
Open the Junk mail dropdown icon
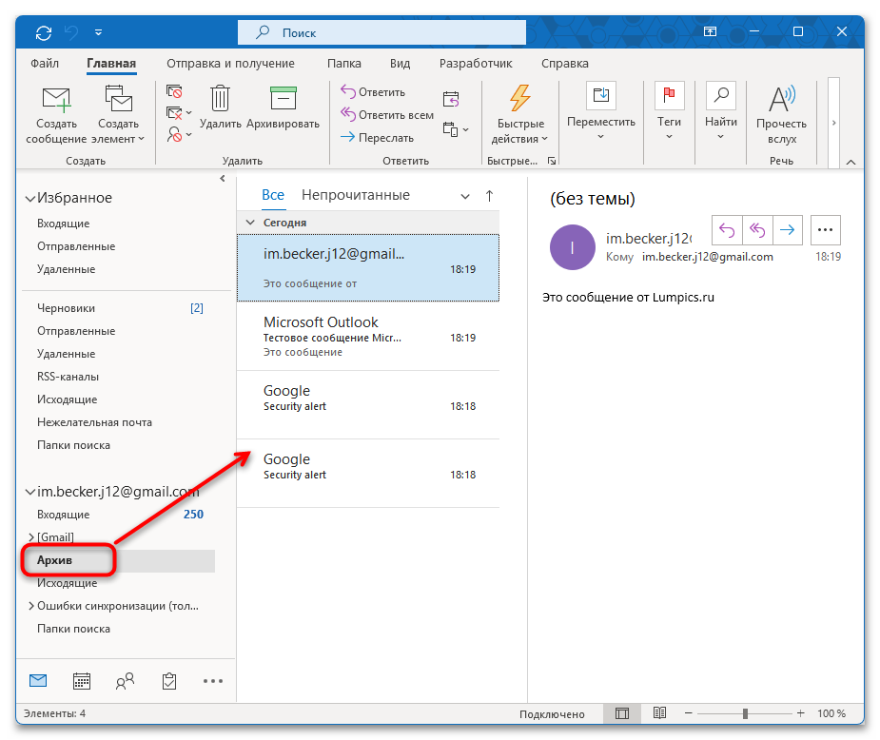[x=179, y=134]
